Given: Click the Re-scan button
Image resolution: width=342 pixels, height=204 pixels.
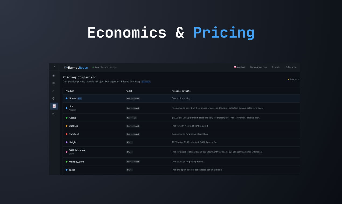Looking at the screenshot, I should pos(291,67).
